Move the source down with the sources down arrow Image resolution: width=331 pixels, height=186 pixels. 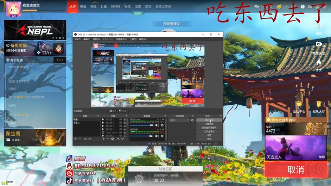(122, 139)
